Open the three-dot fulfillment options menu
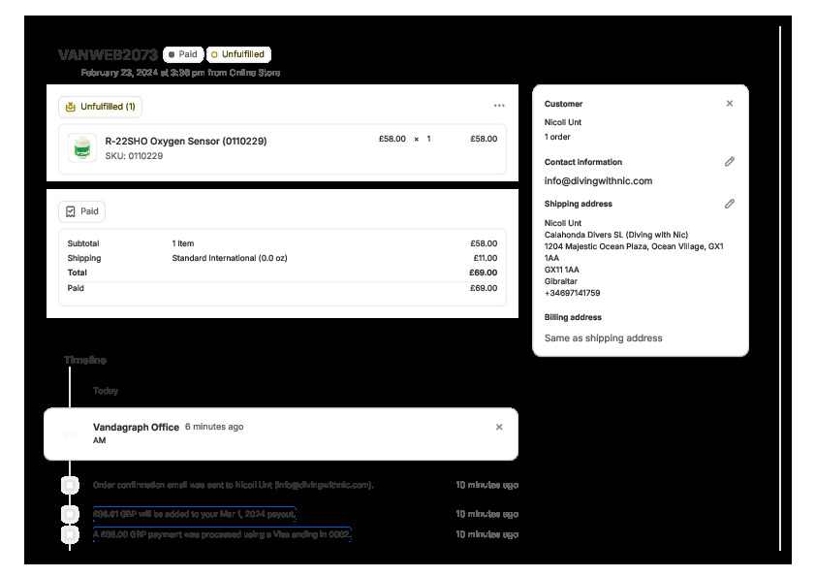Screen dimensions: 816x577 pyautogui.click(x=499, y=106)
